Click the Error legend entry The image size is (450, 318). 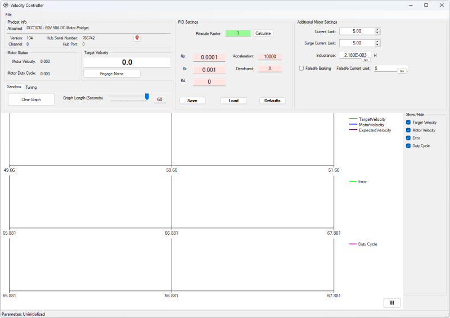[x=358, y=181]
